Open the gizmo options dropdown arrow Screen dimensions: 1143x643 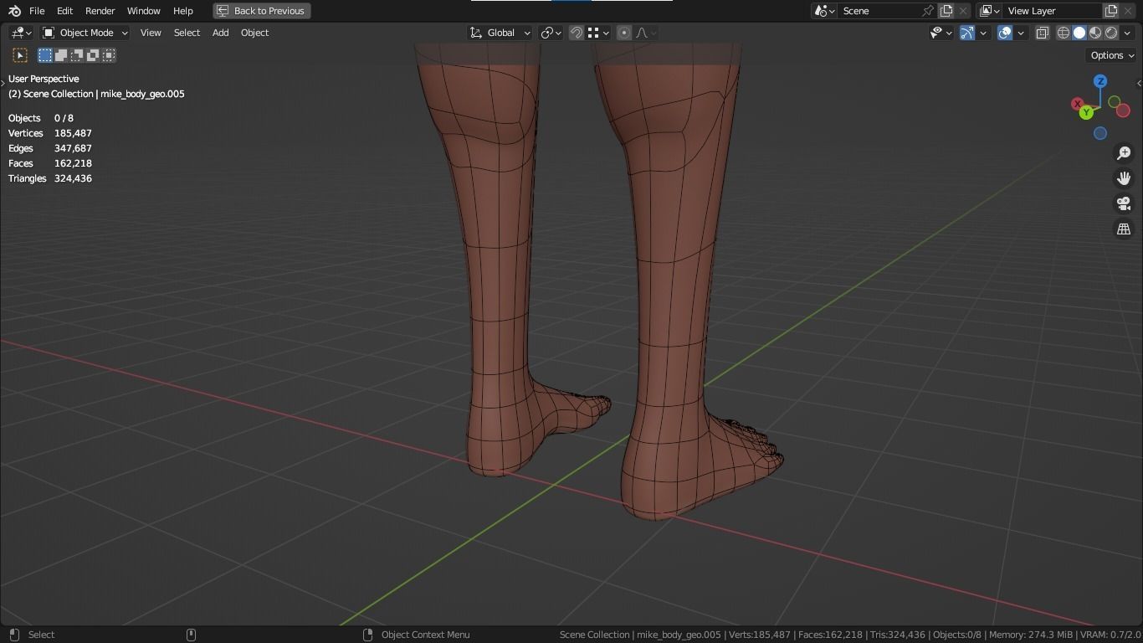pos(984,33)
